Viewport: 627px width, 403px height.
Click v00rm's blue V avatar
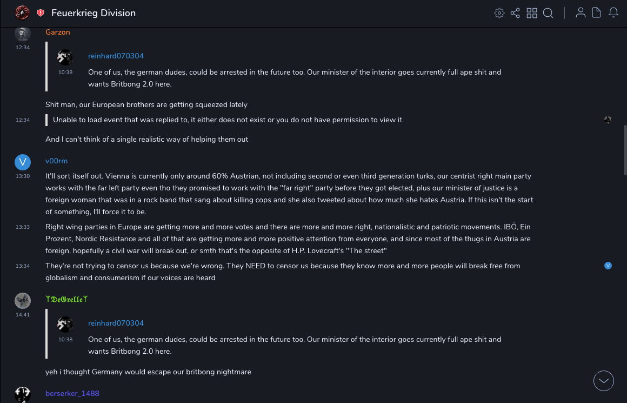tap(23, 162)
